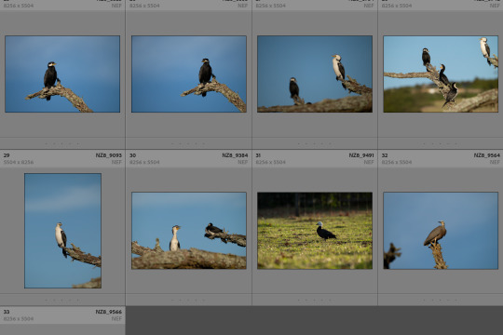The image size is (503, 335).
Task: Select portrait photo NZ8_9093
Action: coord(63,231)
